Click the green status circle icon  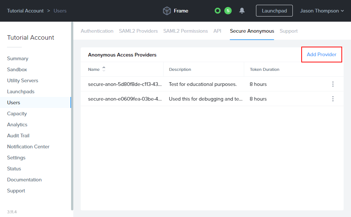(218, 11)
